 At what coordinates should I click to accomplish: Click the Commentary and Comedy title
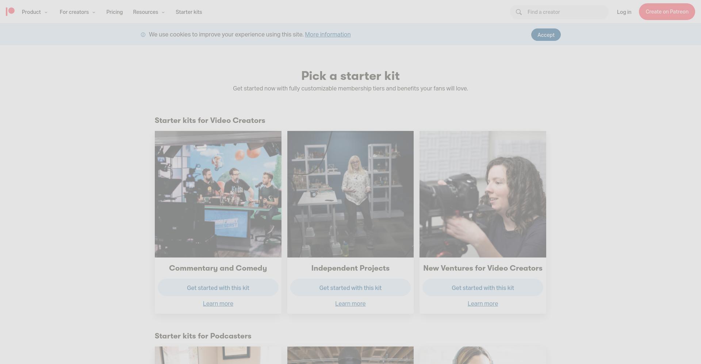[218, 268]
